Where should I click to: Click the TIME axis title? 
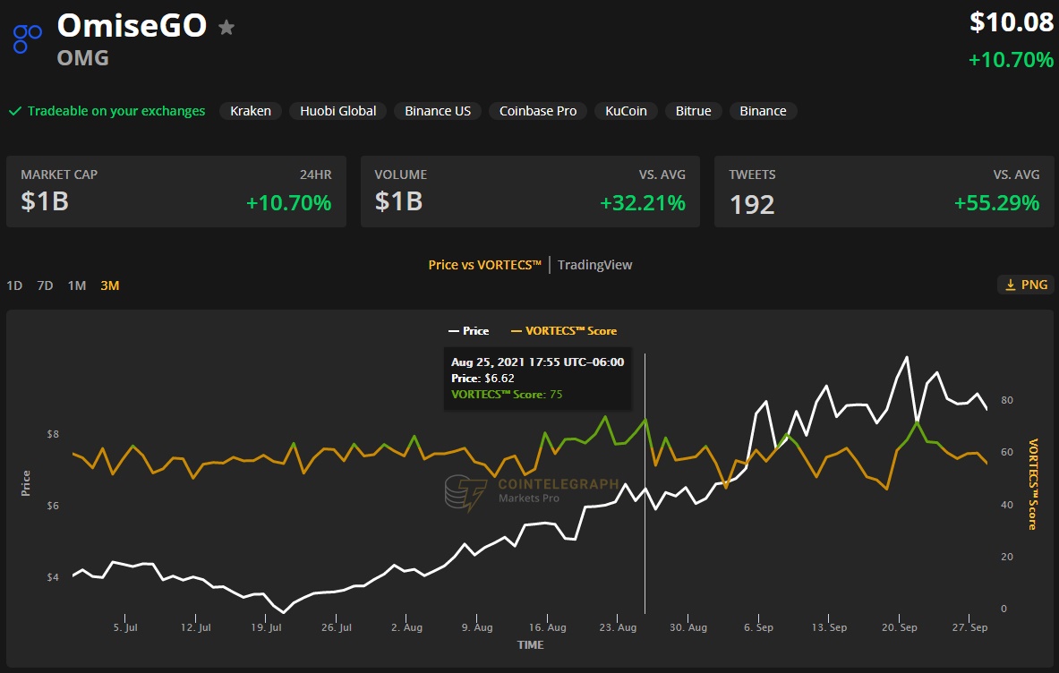tap(530, 645)
